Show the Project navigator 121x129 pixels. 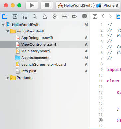[5, 17]
